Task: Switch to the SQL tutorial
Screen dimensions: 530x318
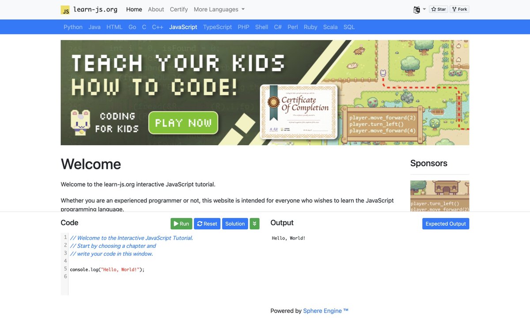Action: 349,27
